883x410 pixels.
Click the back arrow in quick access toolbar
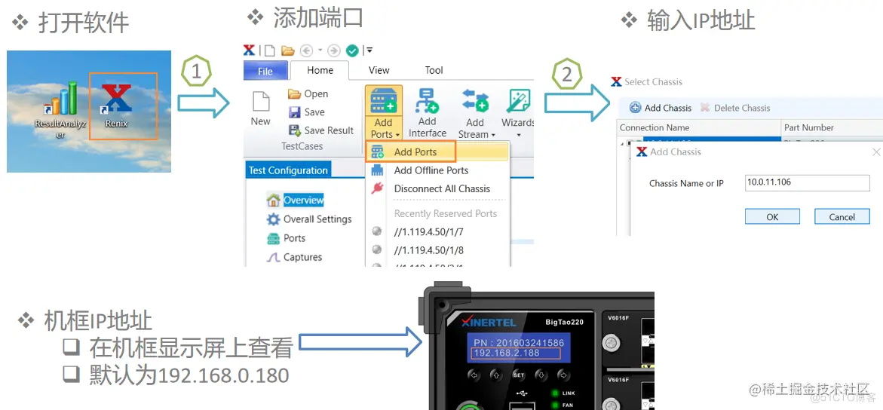pyautogui.click(x=306, y=50)
